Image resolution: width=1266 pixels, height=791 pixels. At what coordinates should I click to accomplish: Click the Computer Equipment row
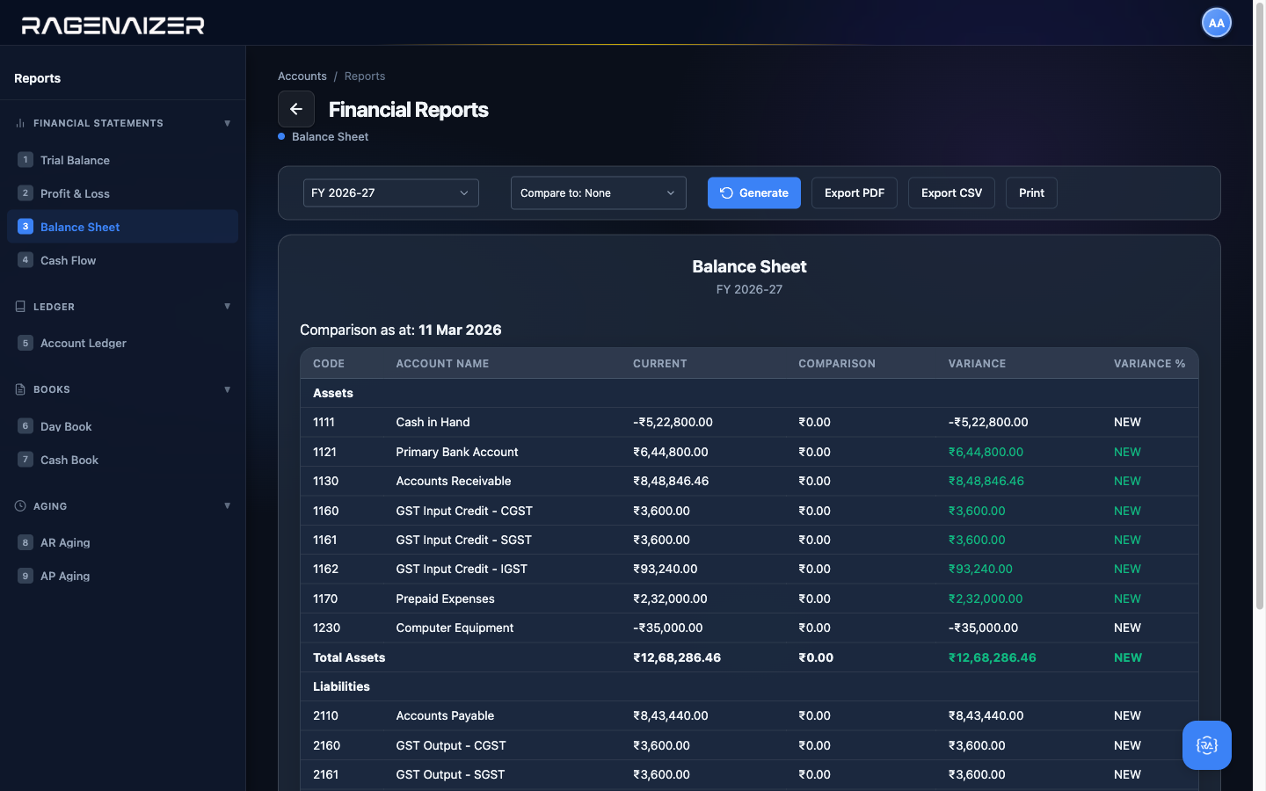click(749, 628)
